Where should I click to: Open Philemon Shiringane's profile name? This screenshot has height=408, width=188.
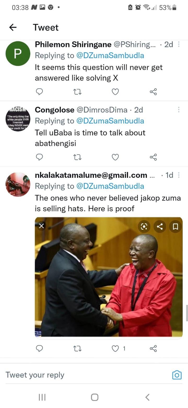(x=73, y=44)
